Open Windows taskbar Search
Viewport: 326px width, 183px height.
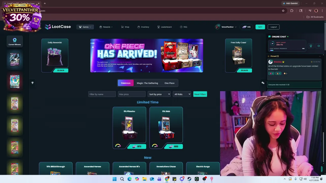pos(122,179)
